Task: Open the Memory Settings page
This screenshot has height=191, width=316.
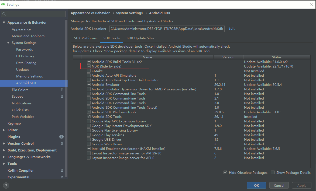Action: (29, 76)
